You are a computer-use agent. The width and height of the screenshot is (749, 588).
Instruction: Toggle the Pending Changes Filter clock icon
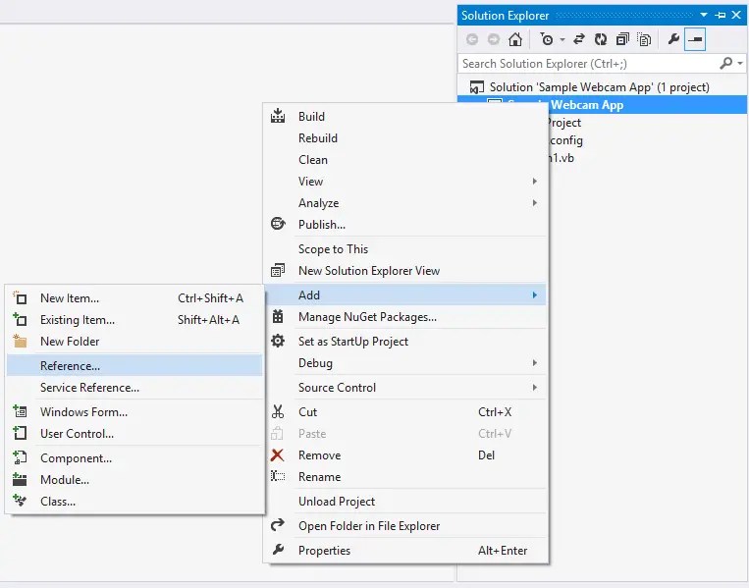click(547, 39)
